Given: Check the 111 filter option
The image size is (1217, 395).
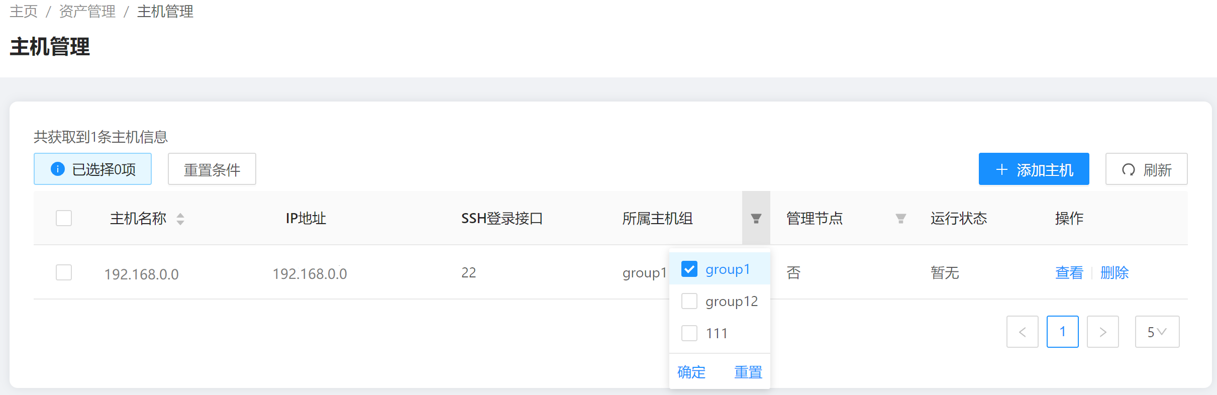Looking at the screenshot, I should click(x=689, y=333).
